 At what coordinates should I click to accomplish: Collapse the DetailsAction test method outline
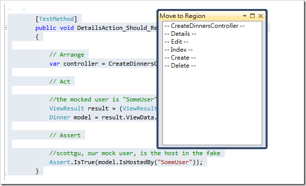5,28
